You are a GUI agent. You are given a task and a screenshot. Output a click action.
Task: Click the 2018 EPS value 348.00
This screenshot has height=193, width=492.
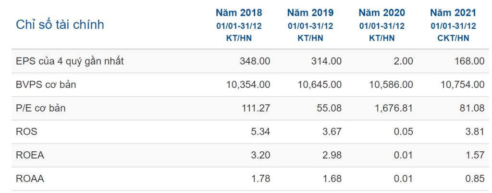pos(255,61)
